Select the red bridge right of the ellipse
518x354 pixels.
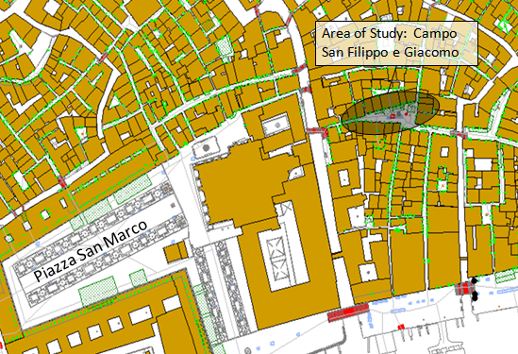pos(460,134)
